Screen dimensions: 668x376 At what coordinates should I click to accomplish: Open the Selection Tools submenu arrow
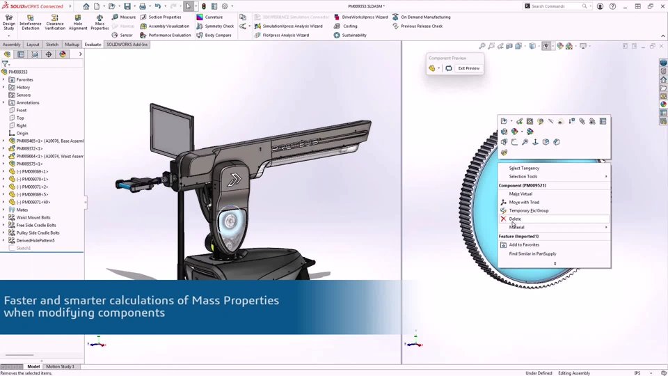point(606,176)
